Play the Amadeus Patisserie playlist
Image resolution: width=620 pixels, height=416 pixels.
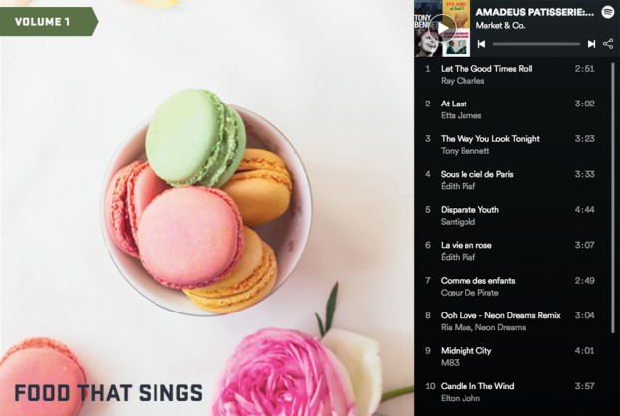click(443, 28)
